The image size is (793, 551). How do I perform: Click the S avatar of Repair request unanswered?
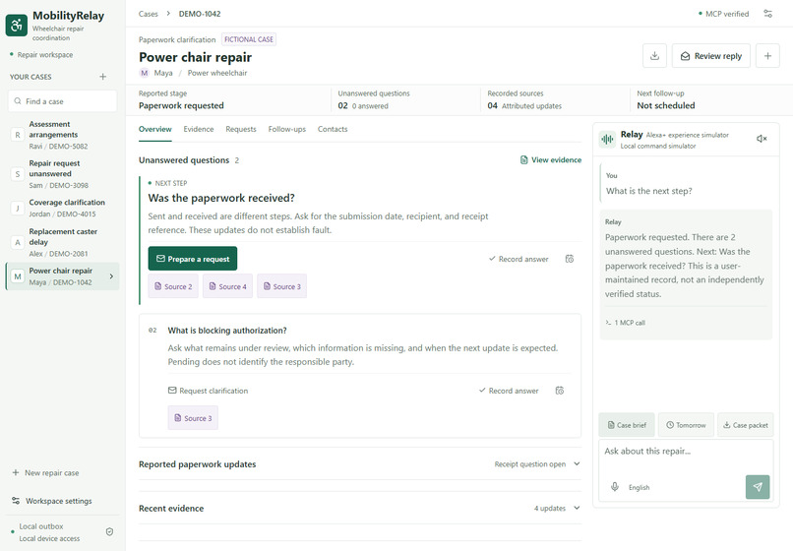point(18,174)
